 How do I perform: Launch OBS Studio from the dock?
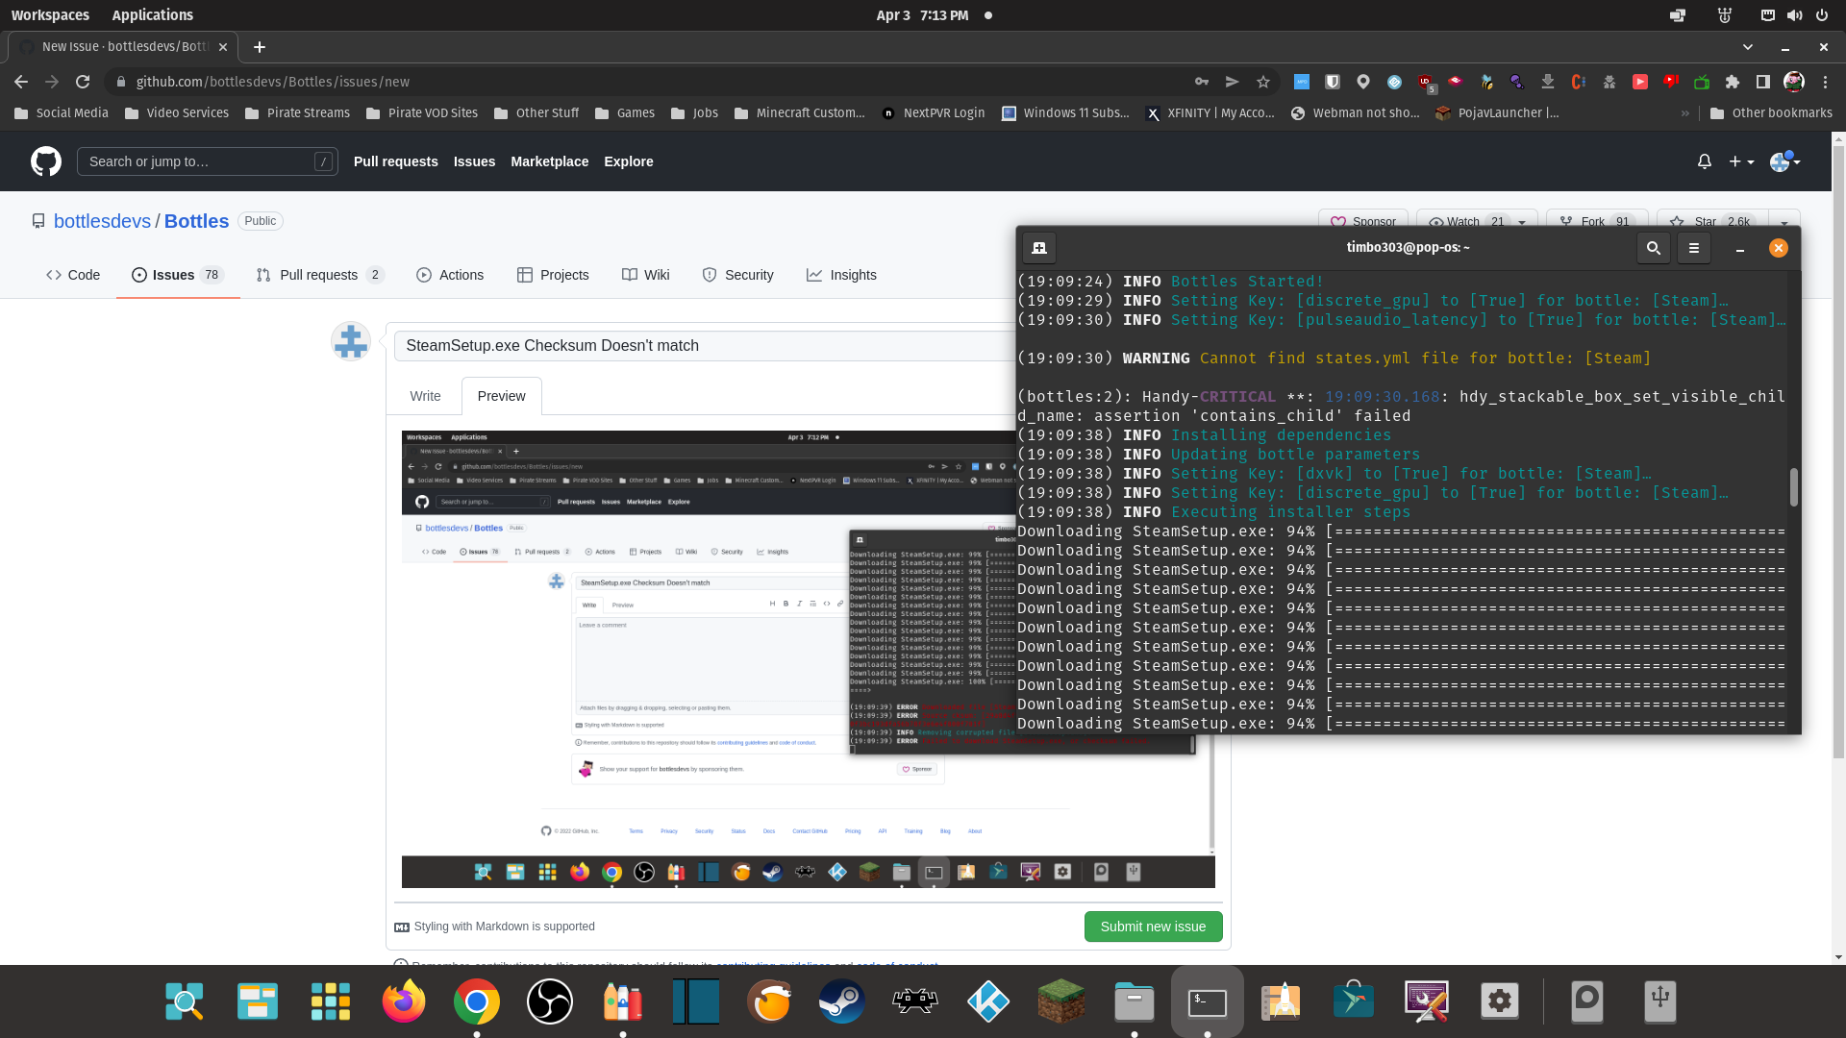pos(549,1001)
